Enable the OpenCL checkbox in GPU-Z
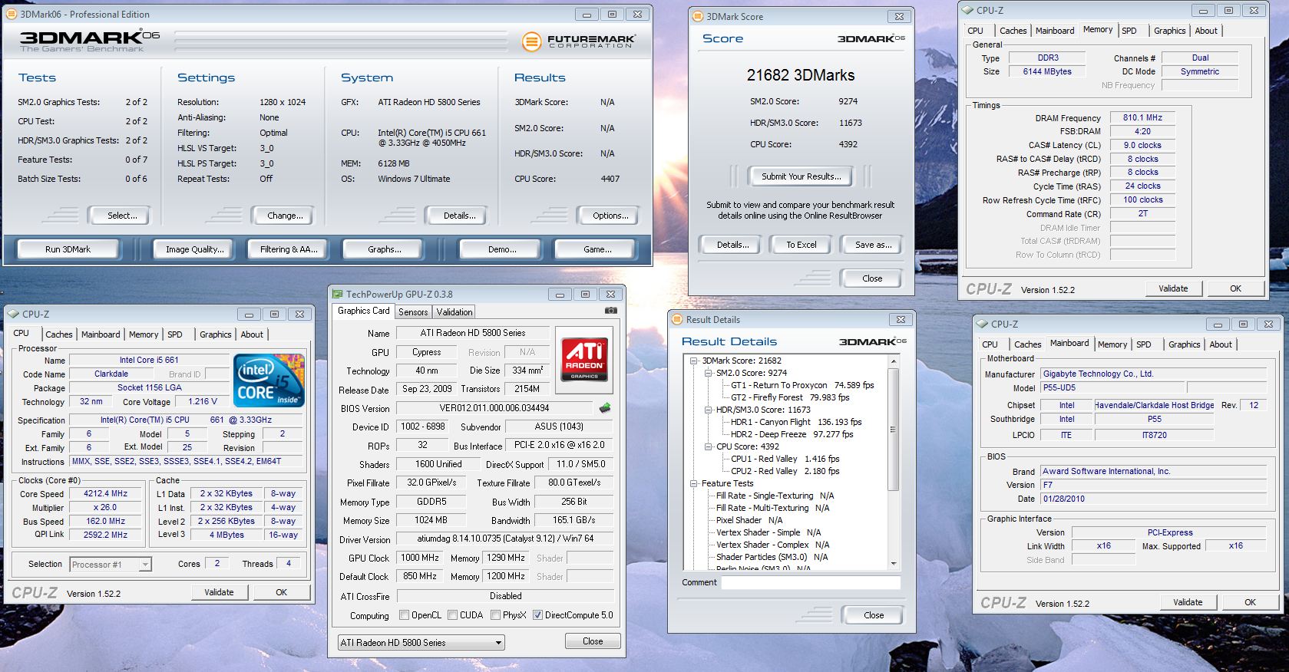This screenshot has width=1289, height=672. click(x=404, y=615)
